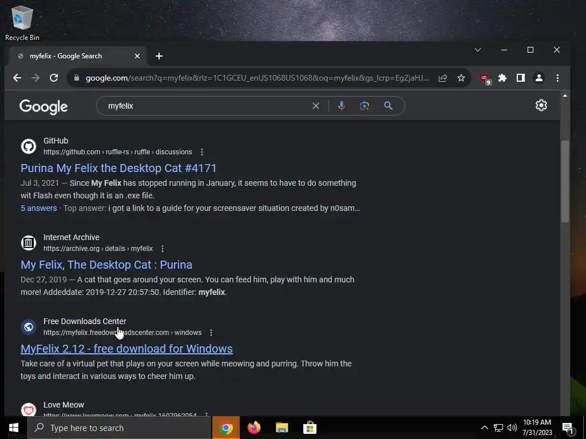Click the github.com ruffle discussions URL
Viewport: 586px width, 439px height.
pyautogui.click(x=118, y=152)
